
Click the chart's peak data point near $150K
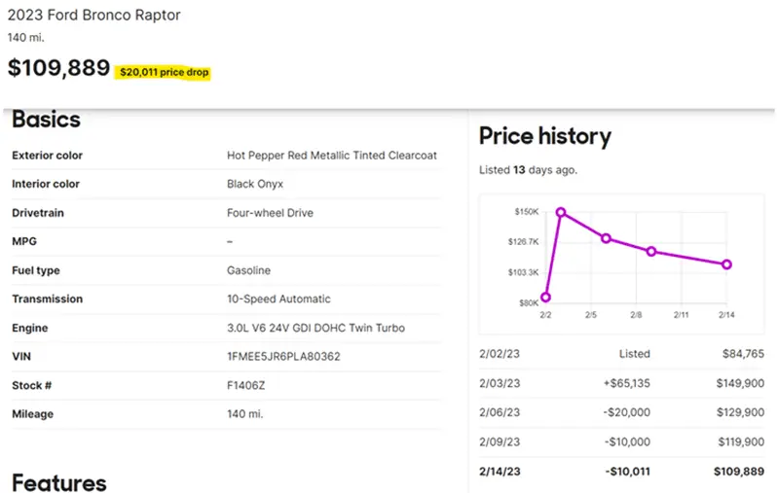tap(561, 212)
